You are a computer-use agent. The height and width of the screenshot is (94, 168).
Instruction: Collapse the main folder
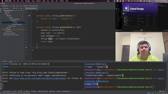pos(6,16)
